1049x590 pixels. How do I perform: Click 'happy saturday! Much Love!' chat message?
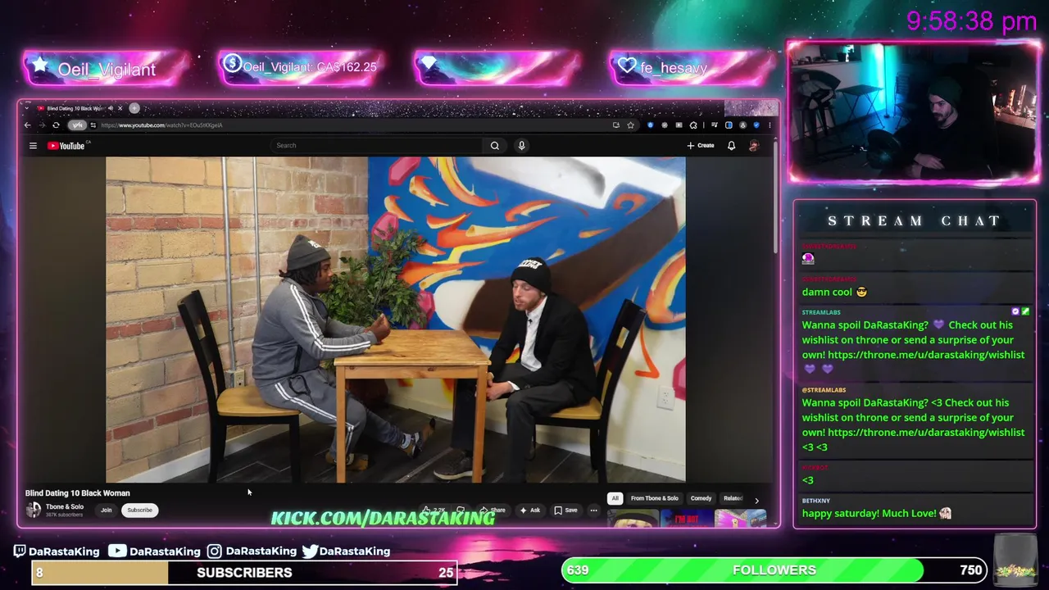pyautogui.click(x=876, y=514)
